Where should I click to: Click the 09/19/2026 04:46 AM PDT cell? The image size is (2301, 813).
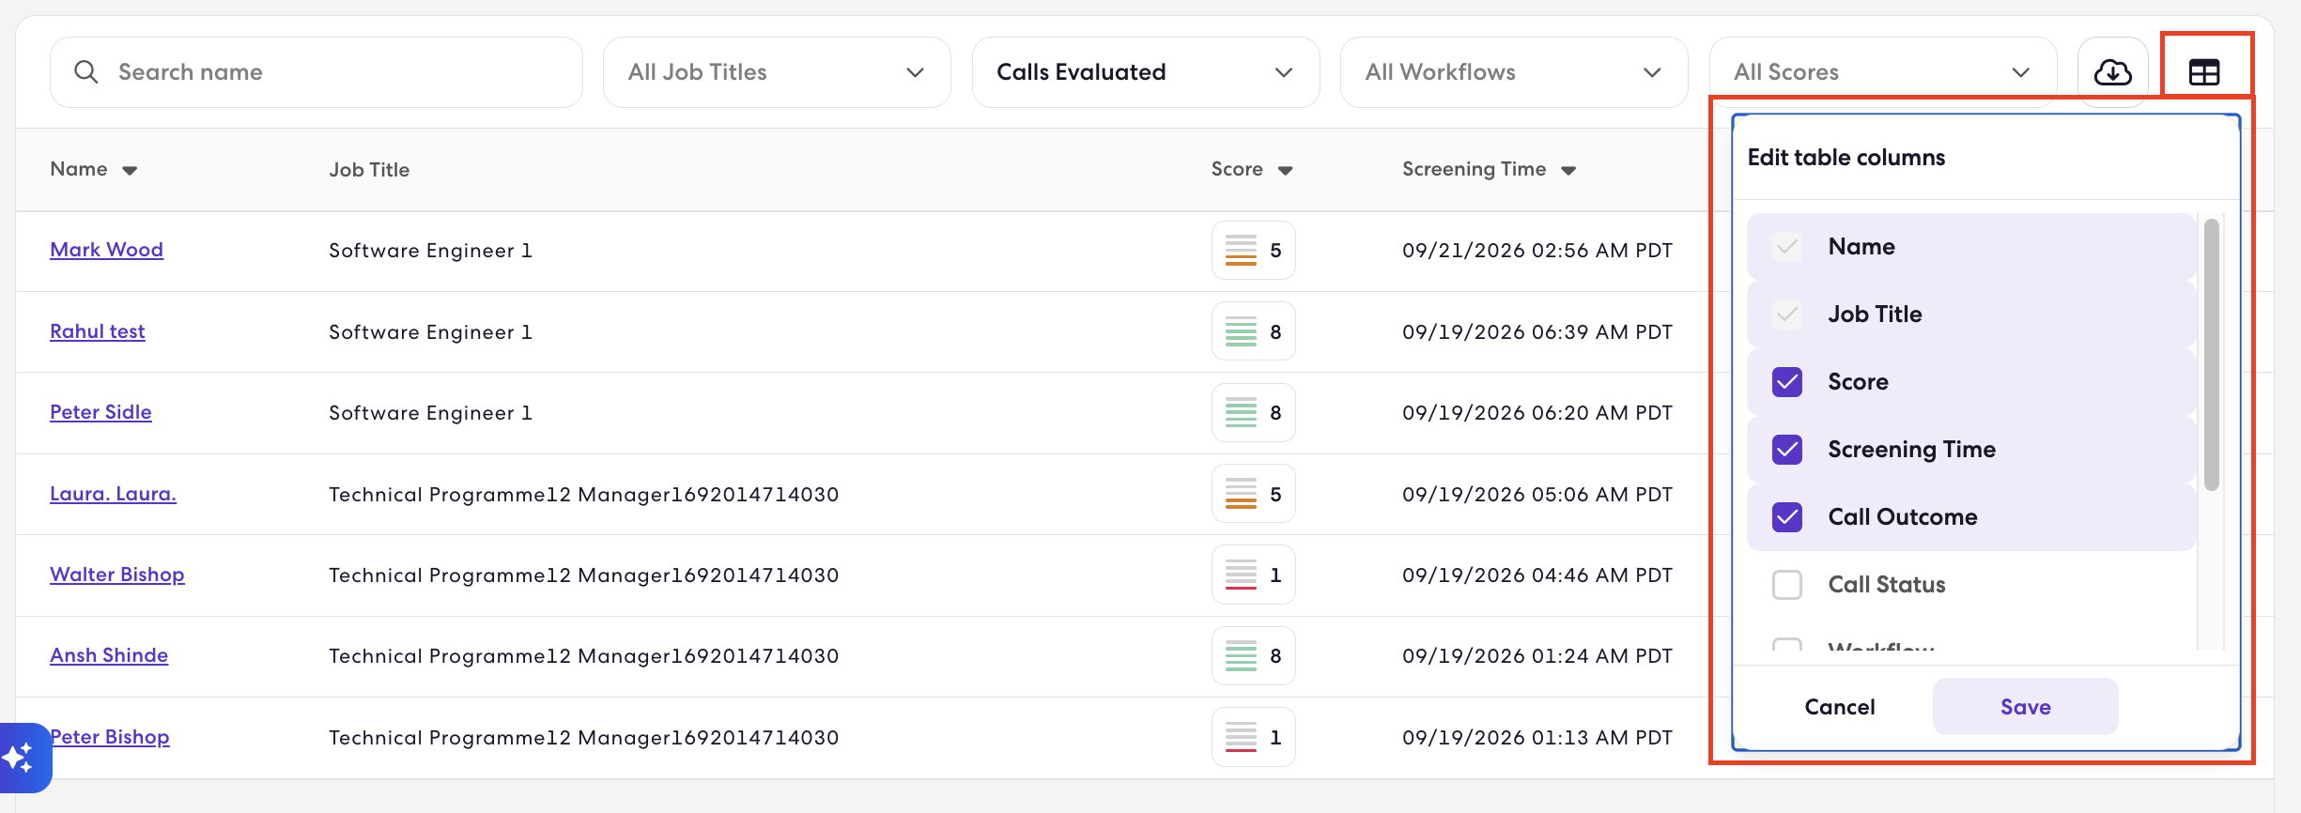point(1537,575)
